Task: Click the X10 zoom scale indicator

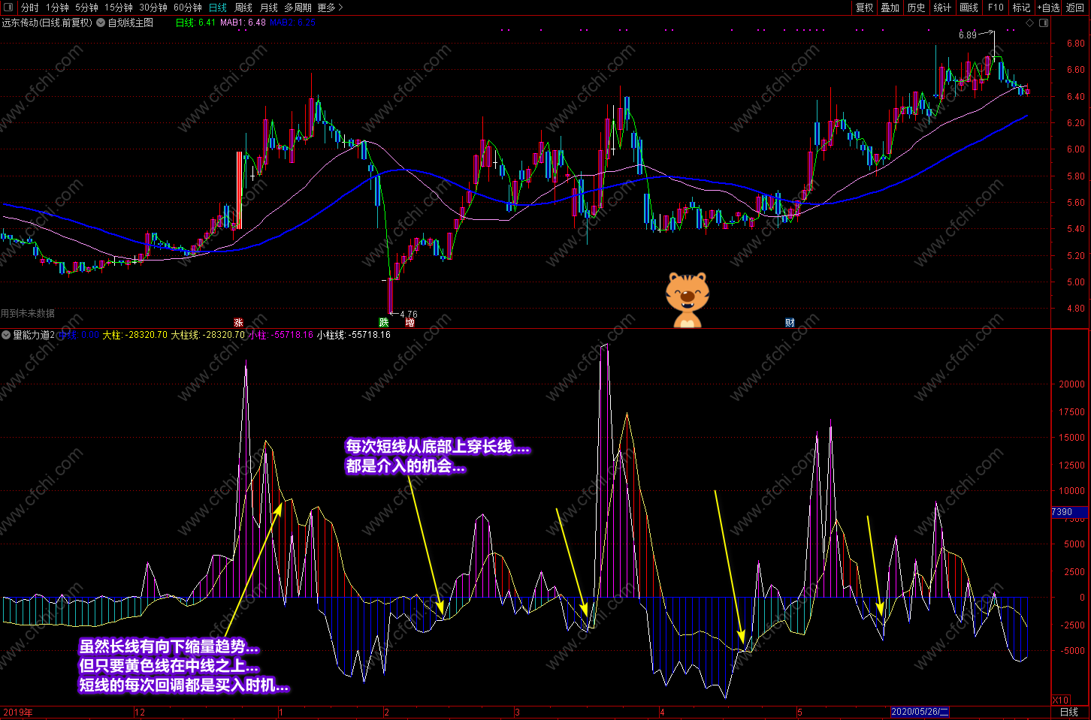Action: tap(1060, 700)
